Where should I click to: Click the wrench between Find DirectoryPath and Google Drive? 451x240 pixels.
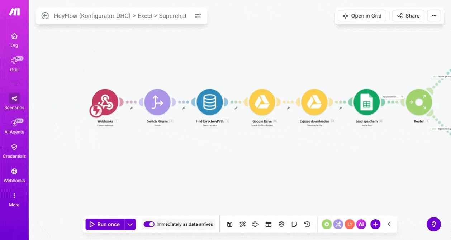pyautogui.click(x=236, y=108)
